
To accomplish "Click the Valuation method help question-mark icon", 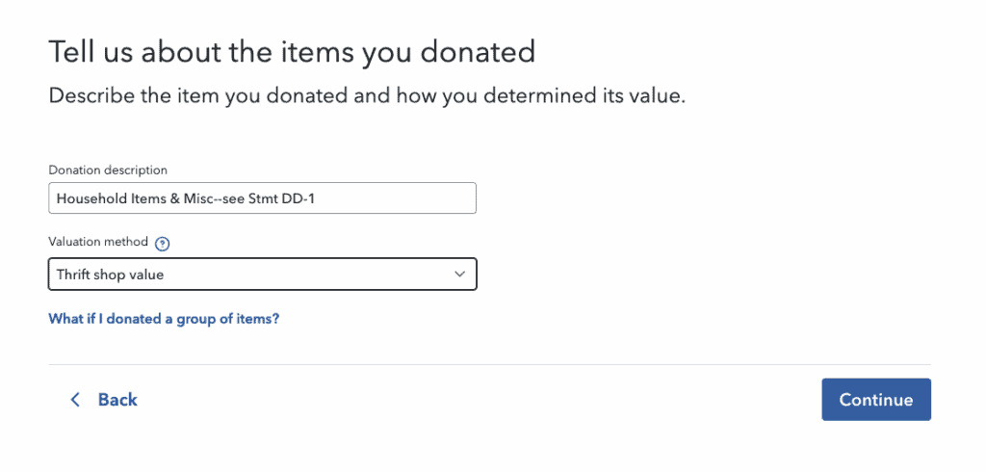I will point(162,244).
